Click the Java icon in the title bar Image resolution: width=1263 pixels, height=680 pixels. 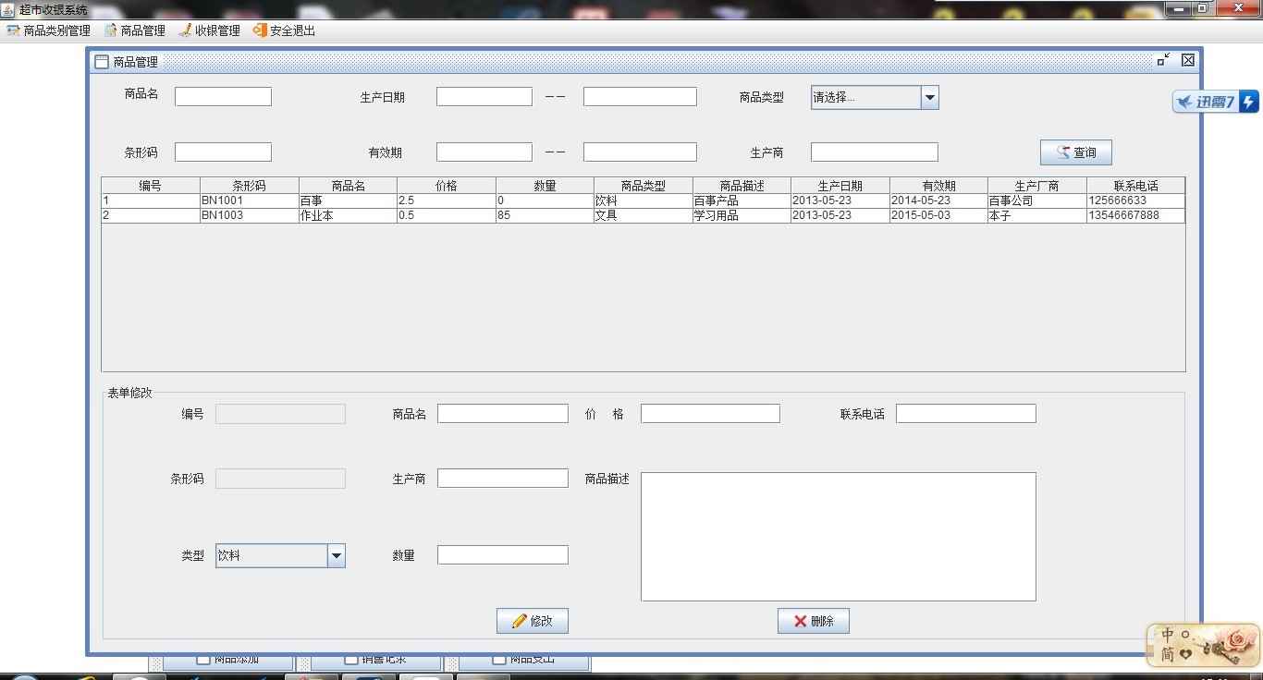(x=8, y=9)
